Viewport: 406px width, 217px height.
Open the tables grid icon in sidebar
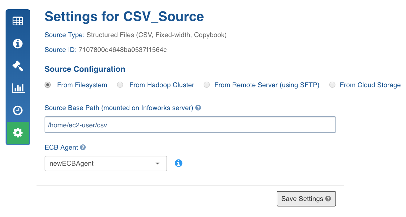click(x=18, y=21)
